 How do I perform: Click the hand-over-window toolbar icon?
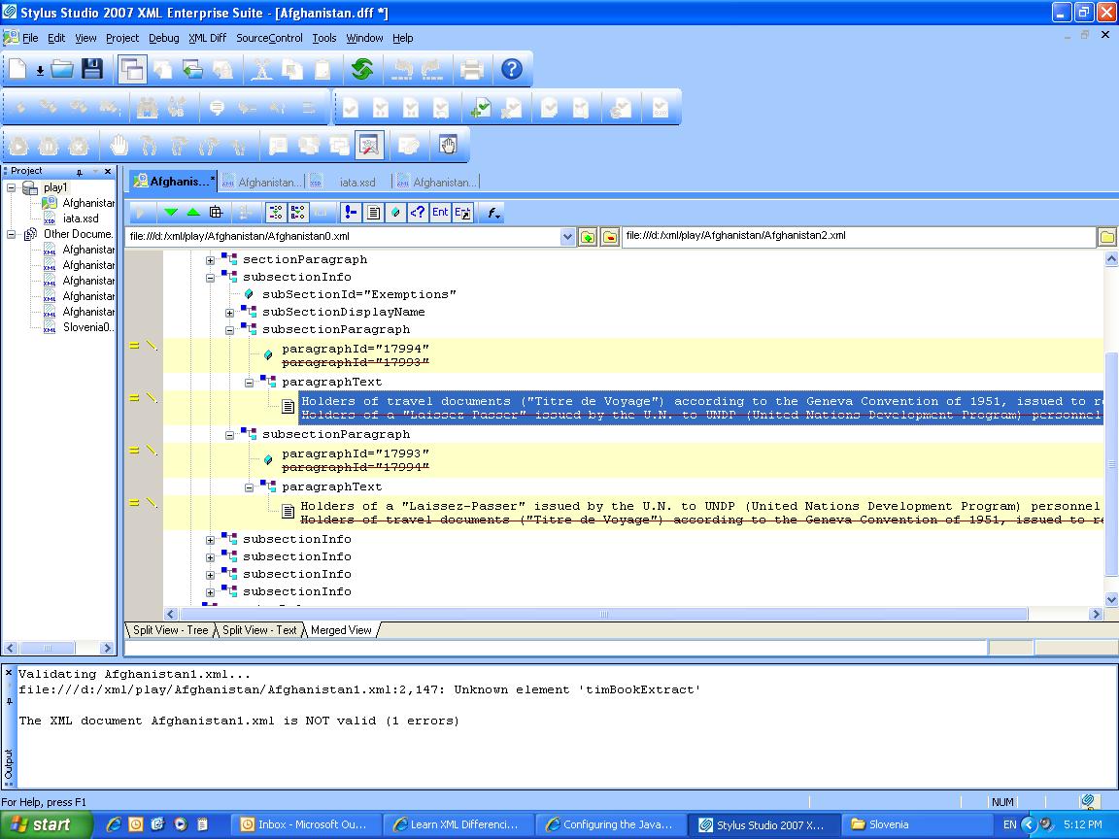pyautogui.click(x=448, y=146)
